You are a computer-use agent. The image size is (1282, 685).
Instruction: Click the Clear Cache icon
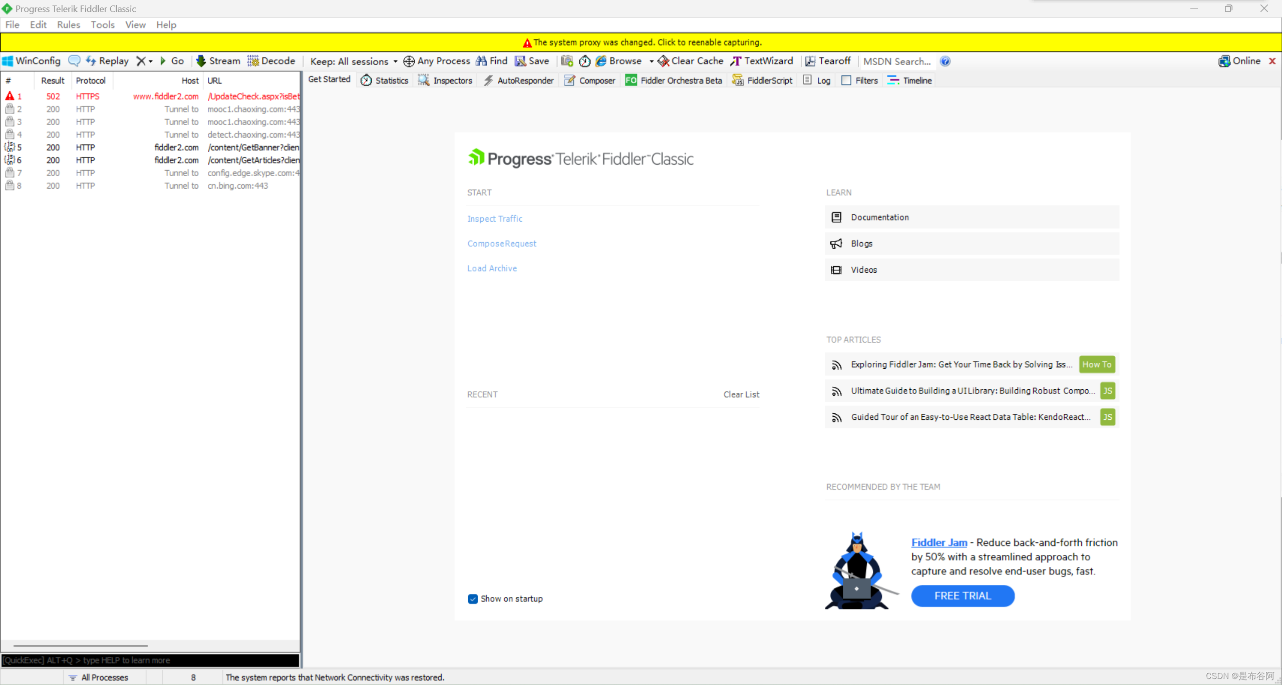click(x=664, y=61)
